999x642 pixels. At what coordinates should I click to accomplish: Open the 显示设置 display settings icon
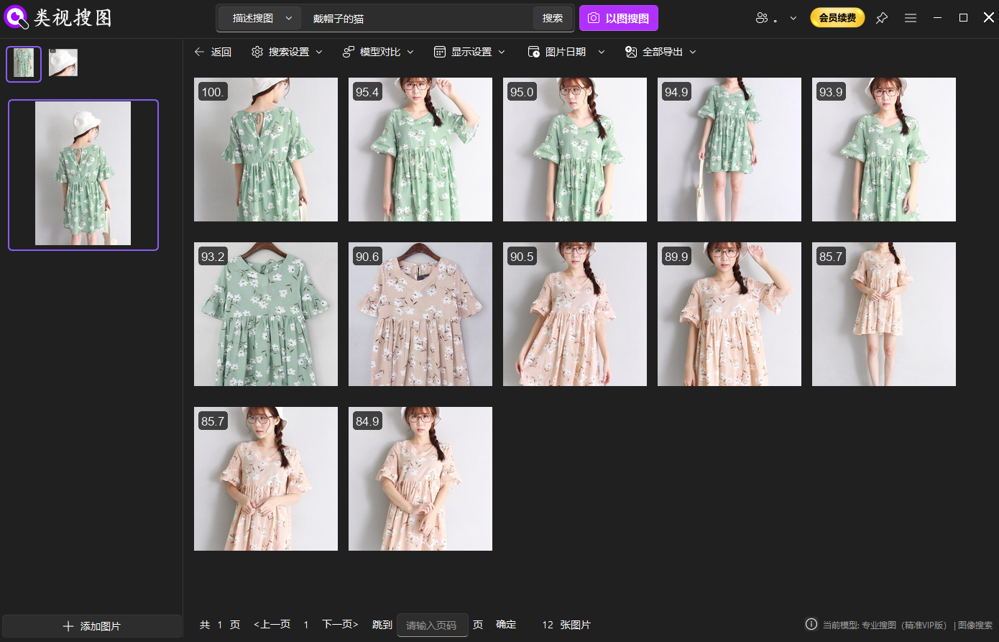pos(438,52)
